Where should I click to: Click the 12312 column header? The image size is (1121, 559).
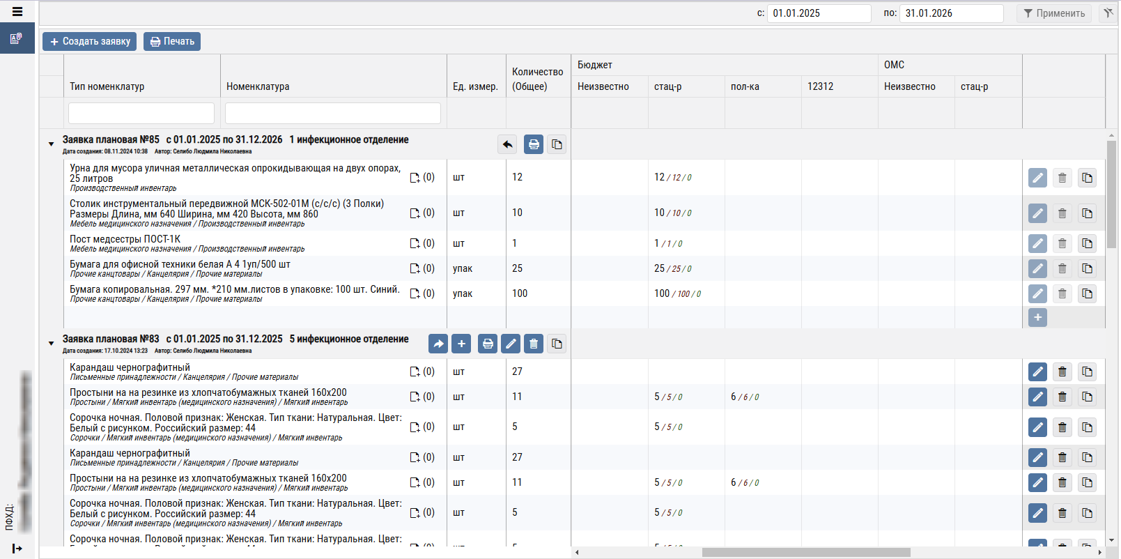pyautogui.click(x=820, y=86)
